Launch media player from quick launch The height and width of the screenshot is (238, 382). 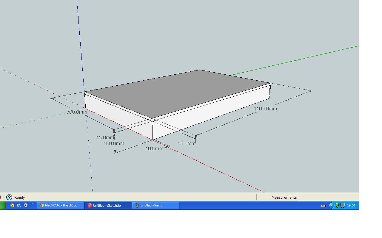(26, 205)
